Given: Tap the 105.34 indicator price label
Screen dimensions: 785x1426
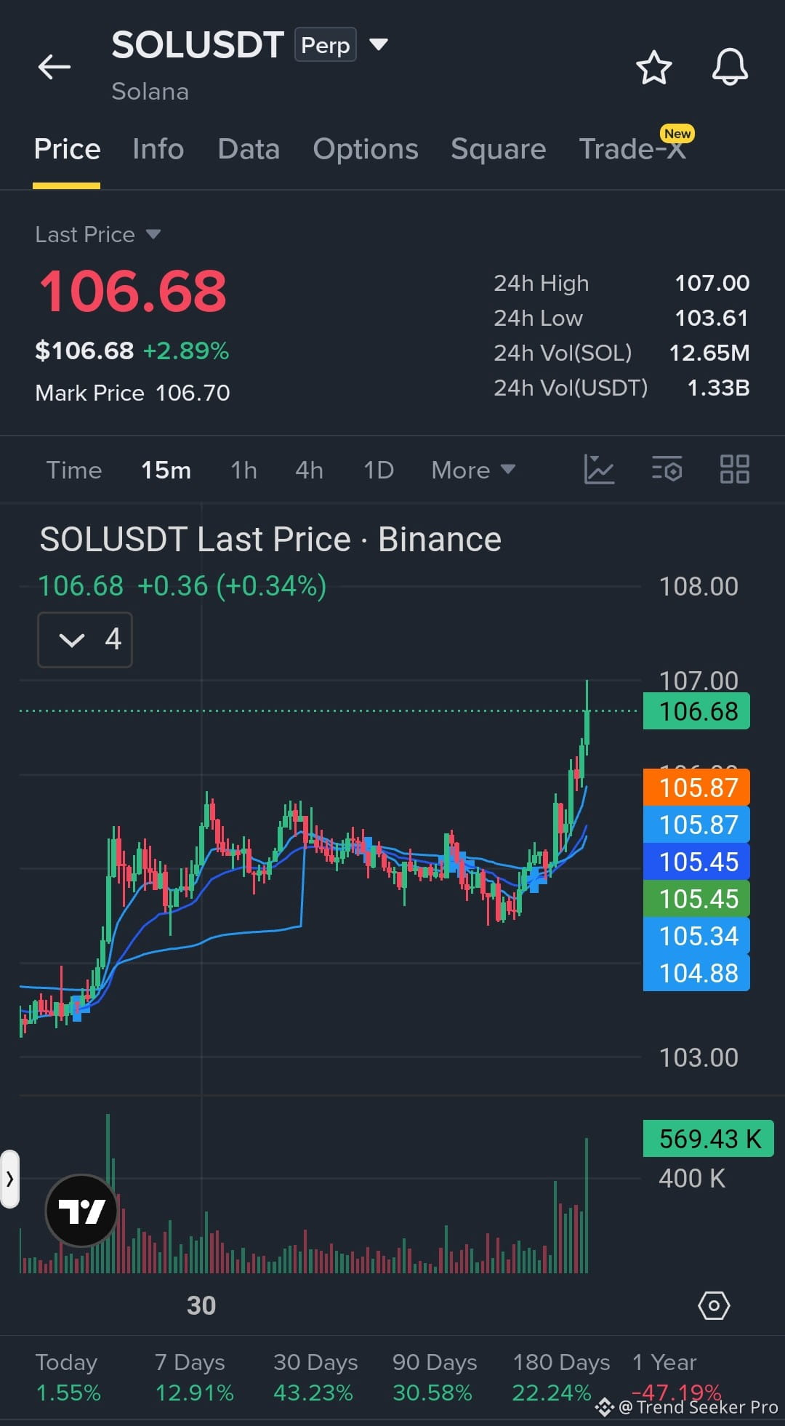Looking at the screenshot, I should click(x=696, y=936).
